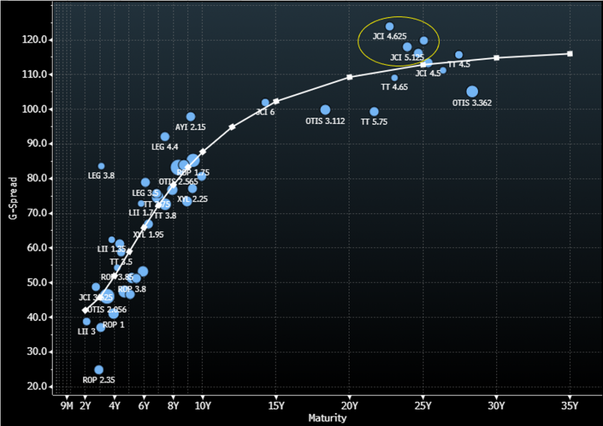This screenshot has width=603, height=426.
Task: Select the LEG 4.4 bond bubble
Action: point(165,137)
